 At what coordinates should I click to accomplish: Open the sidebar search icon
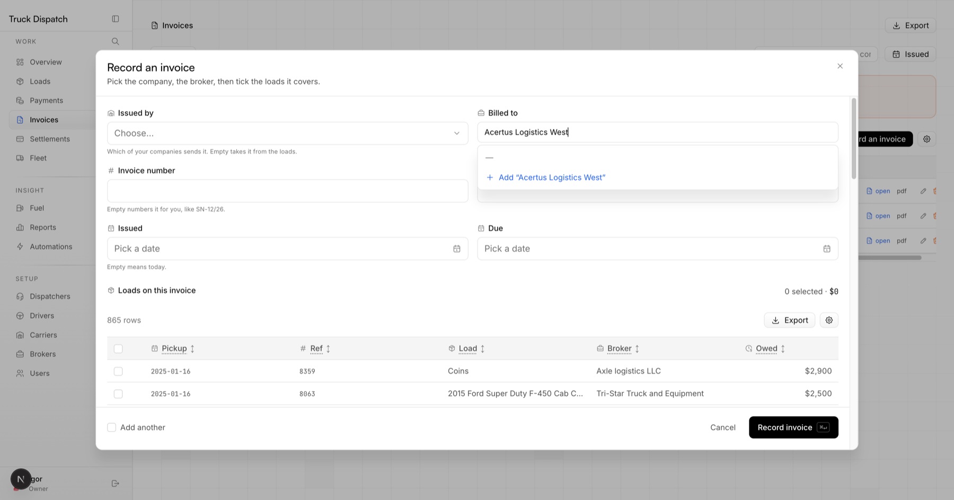click(x=116, y=41)
